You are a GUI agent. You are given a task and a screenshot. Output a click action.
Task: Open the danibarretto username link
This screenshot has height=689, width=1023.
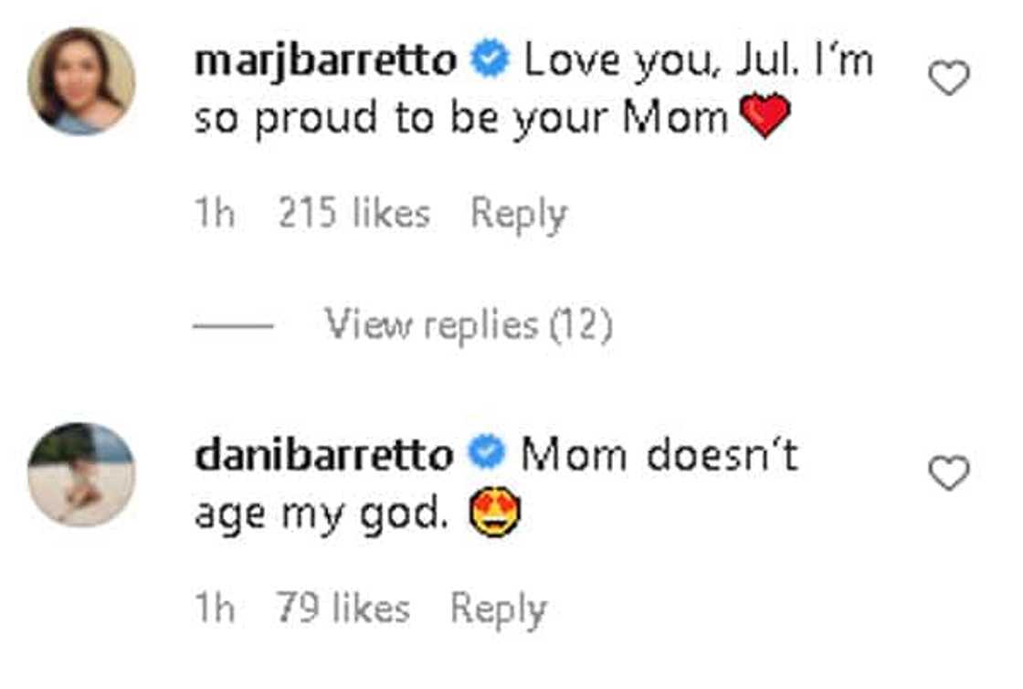pyautogui.click(x=323, y=454)
